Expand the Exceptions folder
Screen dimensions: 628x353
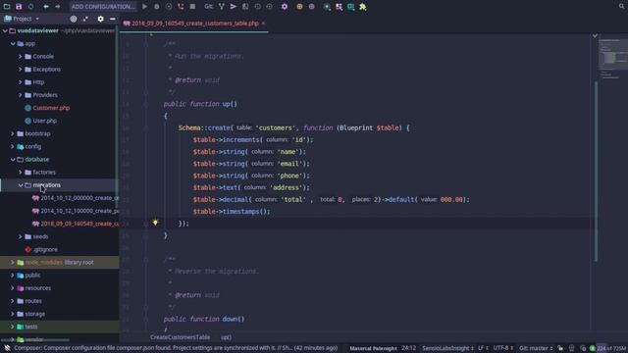click(x=21, y=70)
